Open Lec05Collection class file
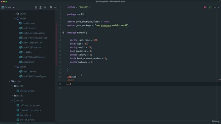This screenshot has width=221, height=124. [x=31, y=48]
